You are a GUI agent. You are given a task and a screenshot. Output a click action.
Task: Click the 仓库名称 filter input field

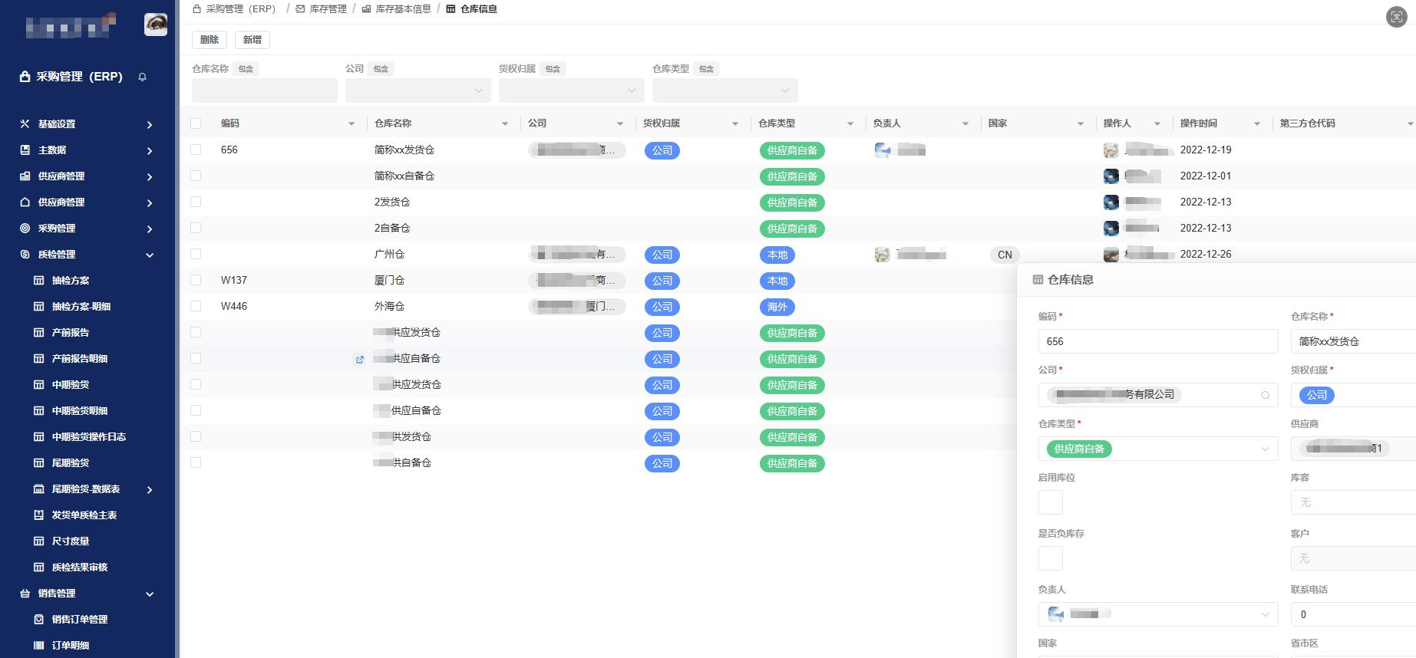[x=264, y=90]
